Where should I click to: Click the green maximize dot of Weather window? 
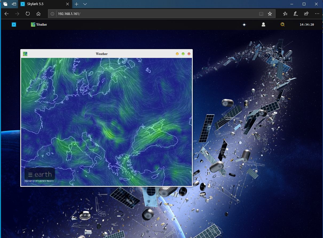(183, 54)
